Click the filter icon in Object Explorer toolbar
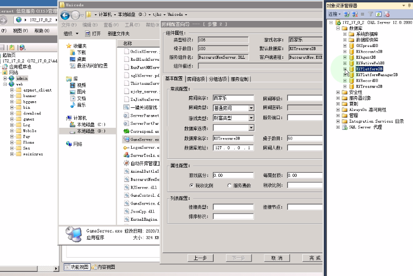 pos(371,14)
